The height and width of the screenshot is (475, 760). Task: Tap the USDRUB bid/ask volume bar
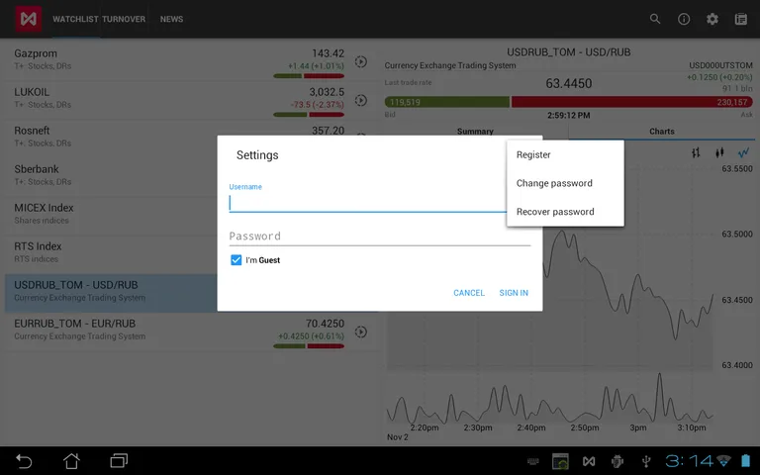pos(569,102)
